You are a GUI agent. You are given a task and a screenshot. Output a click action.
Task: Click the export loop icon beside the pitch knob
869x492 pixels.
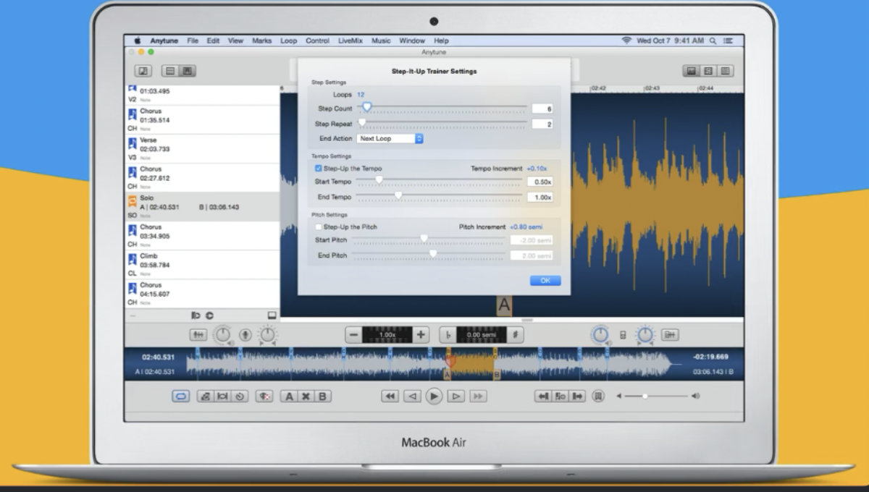click(x=670, y=335)
